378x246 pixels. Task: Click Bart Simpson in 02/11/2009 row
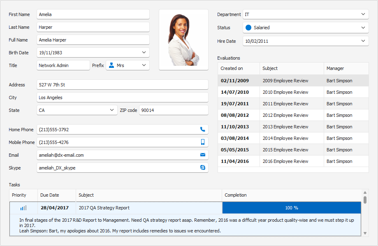click(x=339, y=81)
